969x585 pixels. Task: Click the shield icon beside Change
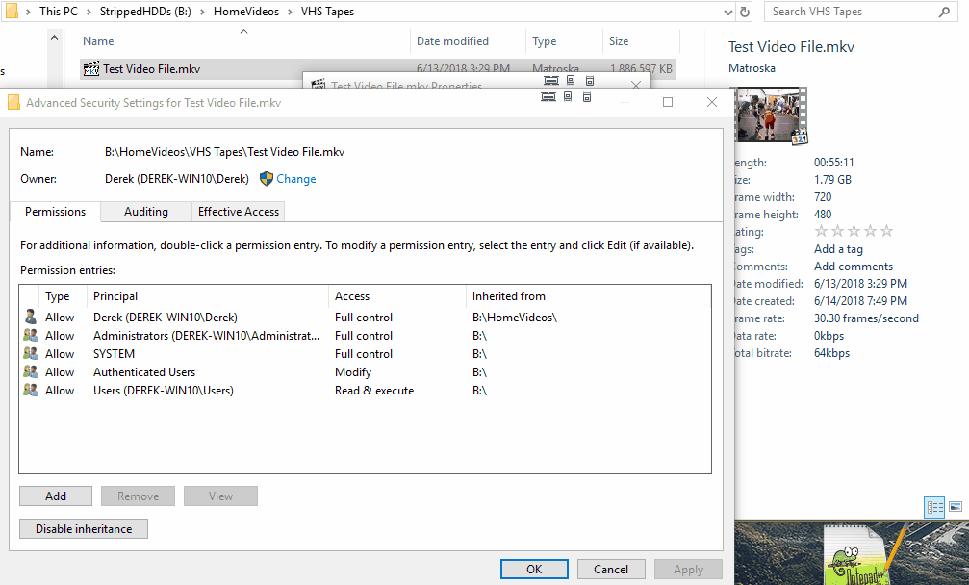pyautogui.click(x=267, y=179)
